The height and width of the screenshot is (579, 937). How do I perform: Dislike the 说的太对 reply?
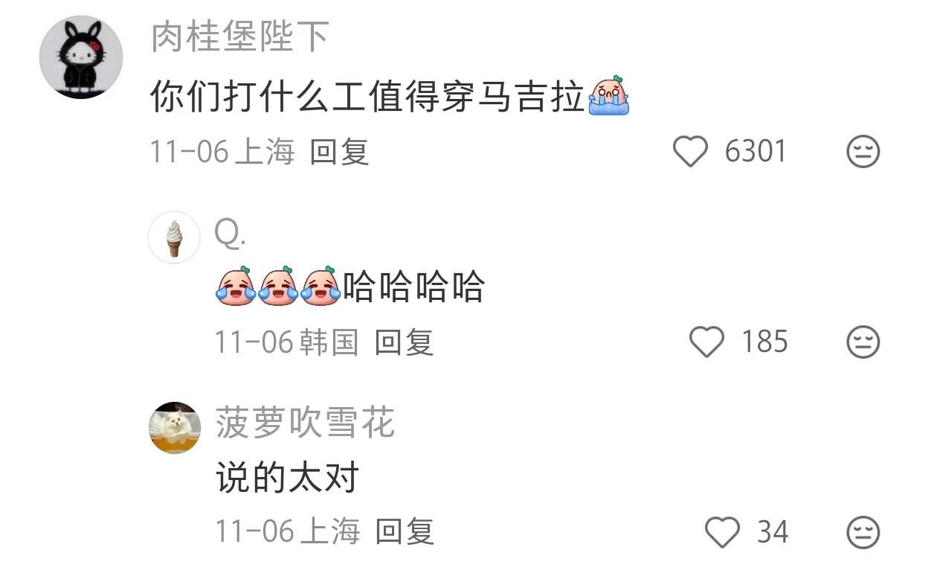pos(863,533)
